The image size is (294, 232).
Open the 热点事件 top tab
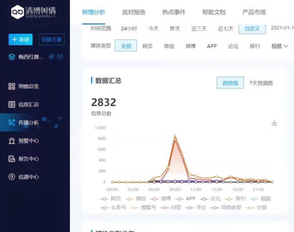(x=174, y=12)
